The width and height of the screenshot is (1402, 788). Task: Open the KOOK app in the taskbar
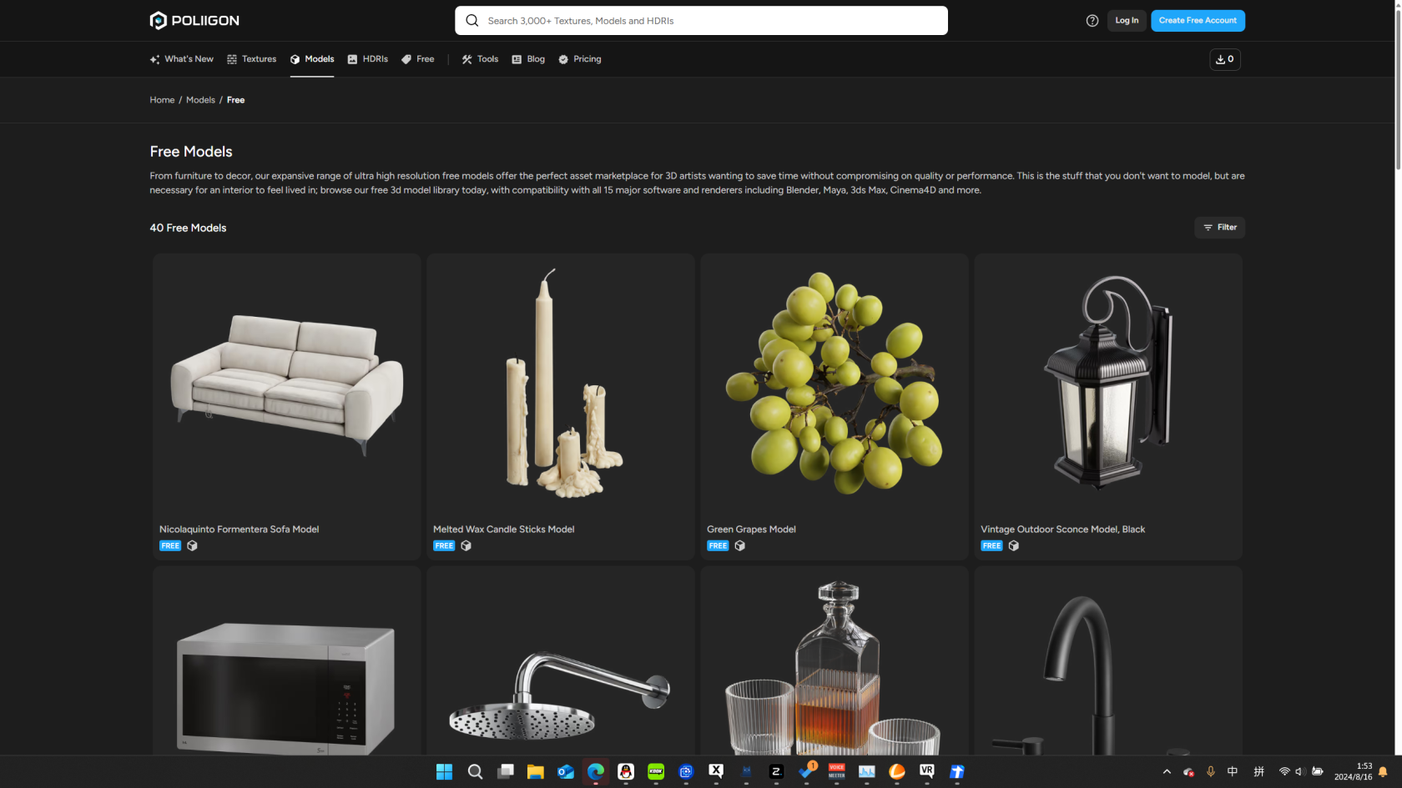[x=656, y=771]
